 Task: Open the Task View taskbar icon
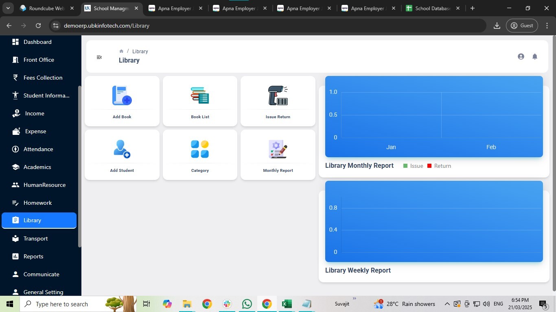147,304
